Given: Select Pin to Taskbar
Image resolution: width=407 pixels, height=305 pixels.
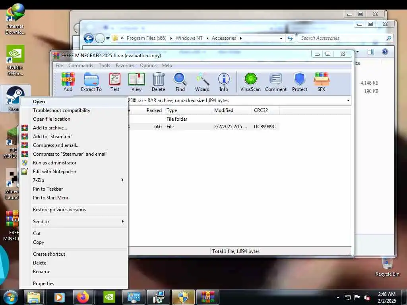Looking at the screenshot, I should point(74,189).
